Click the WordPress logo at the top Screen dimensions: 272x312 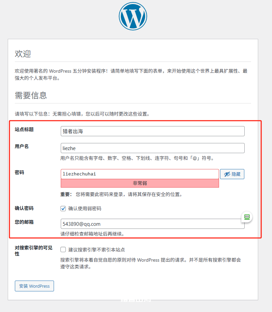pyautogui.click(x=133, y=16)
